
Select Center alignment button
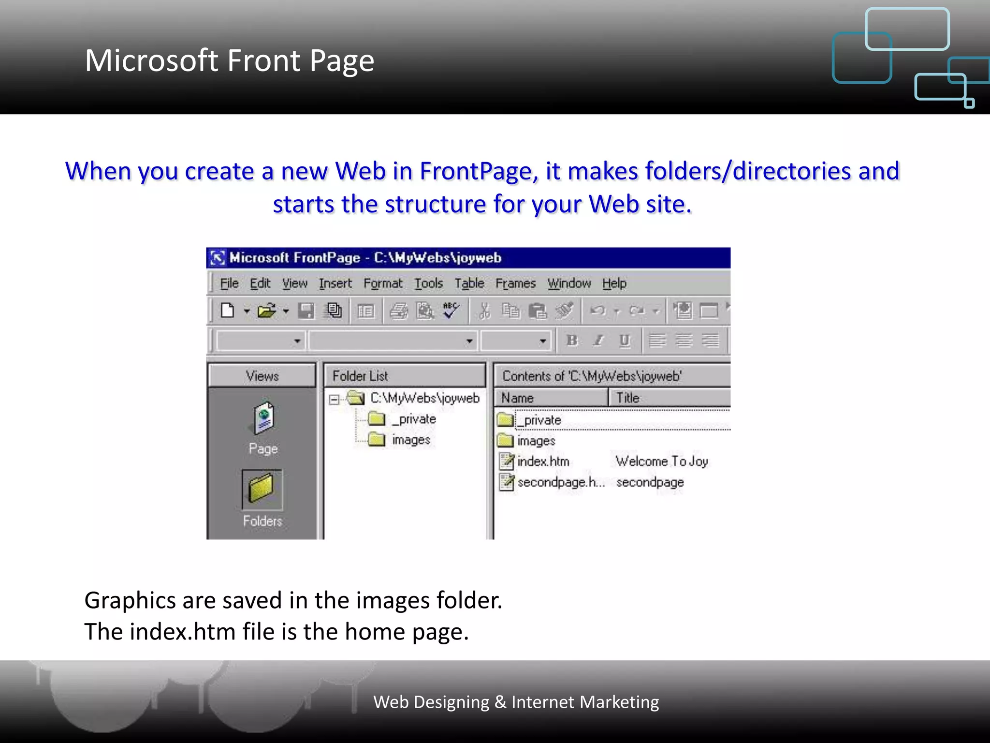pyautogui.click(x=684, y=341)
